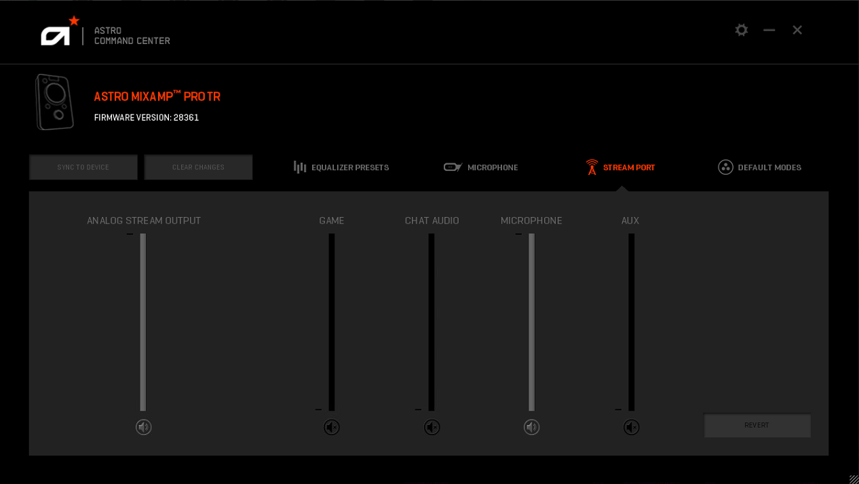Click the Microphone tab headset icon
Image resolution: width=859 pixels, height=484 pixels.
pyautogui.click(x=453, y=167)
